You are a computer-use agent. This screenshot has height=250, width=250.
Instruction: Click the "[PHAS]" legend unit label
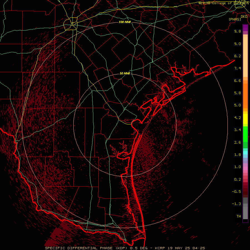[x=235, y=19]
